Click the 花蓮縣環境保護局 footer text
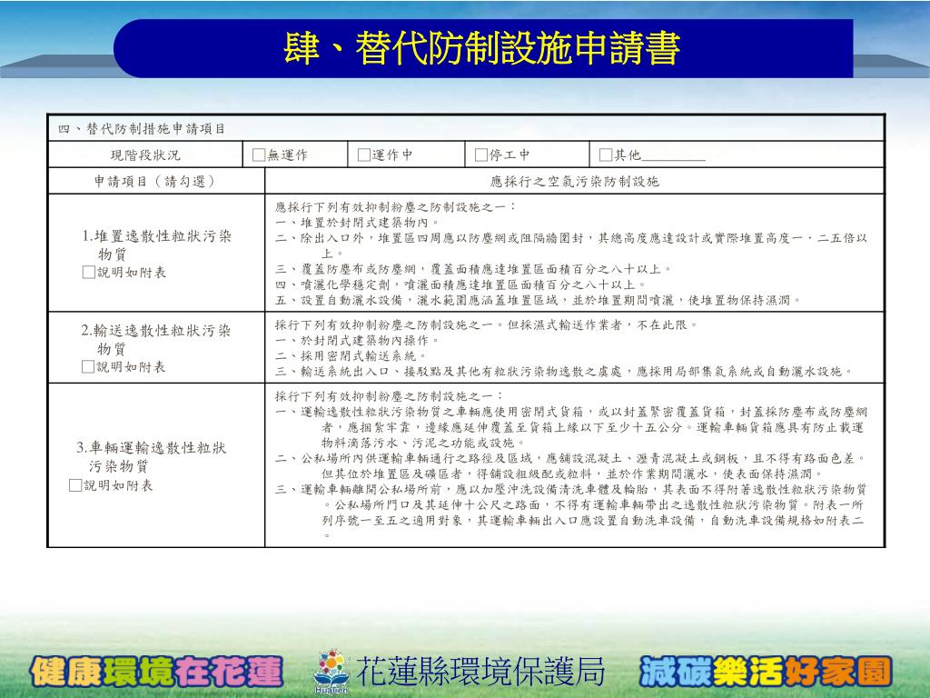The image size is (930, 698). coord(480,672)
